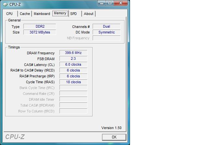Click the 18 clocks tRAS value
Viewport: 208px width, 145px height.
[73, 82]
